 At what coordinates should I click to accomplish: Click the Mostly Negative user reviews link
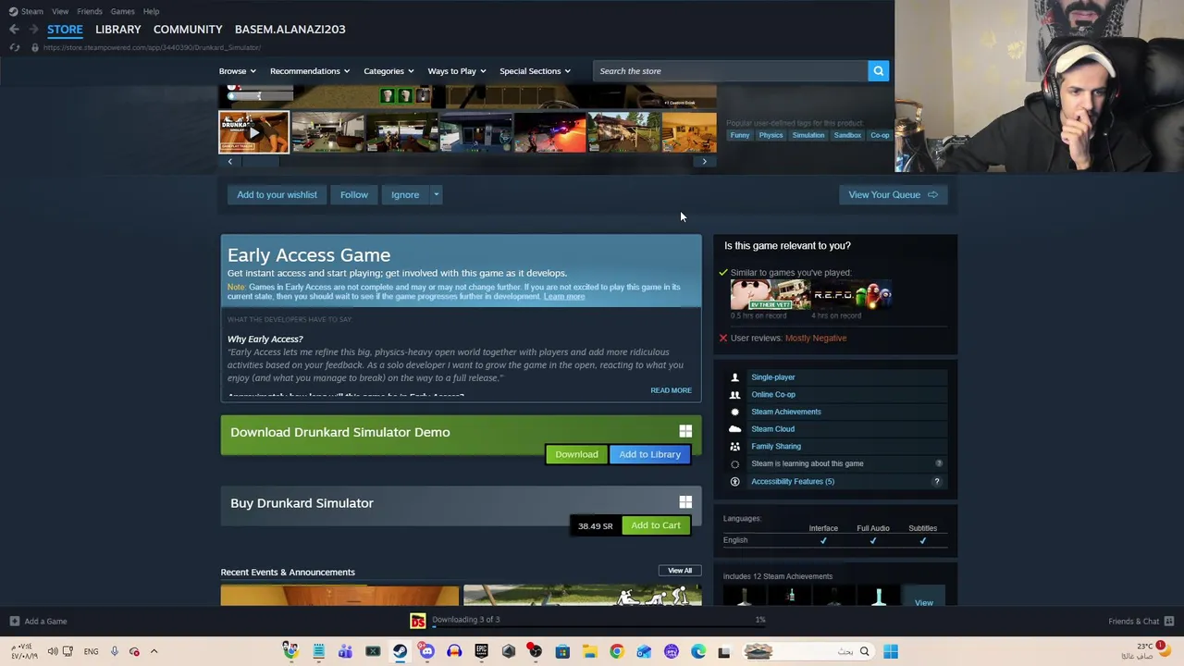pyautogui.click(x=816, y=339)
